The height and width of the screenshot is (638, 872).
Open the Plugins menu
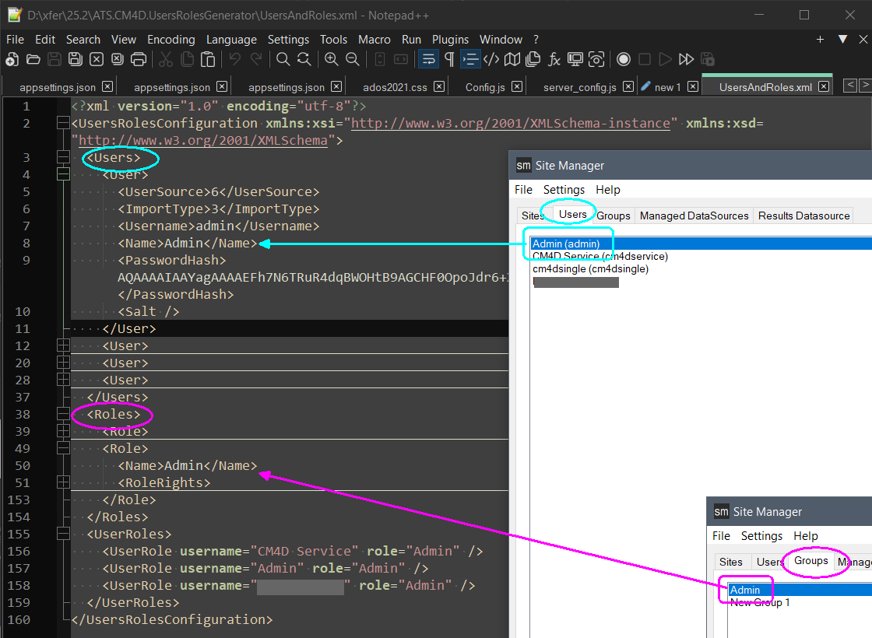(450, 39)
